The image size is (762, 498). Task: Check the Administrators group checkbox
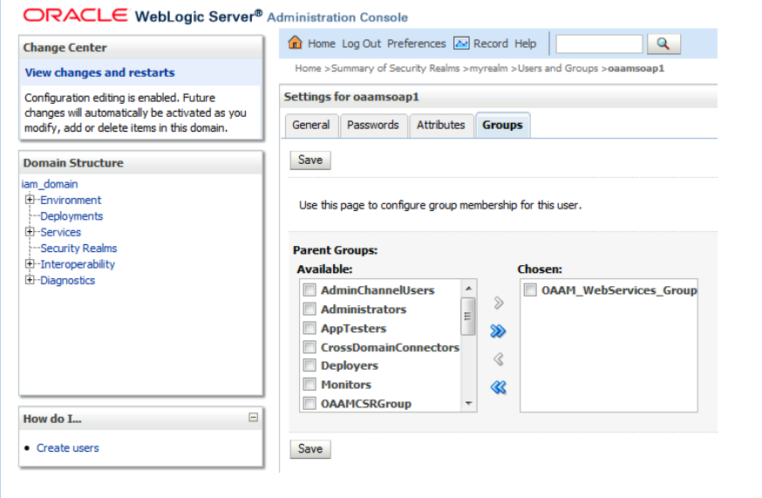(310, 309)
